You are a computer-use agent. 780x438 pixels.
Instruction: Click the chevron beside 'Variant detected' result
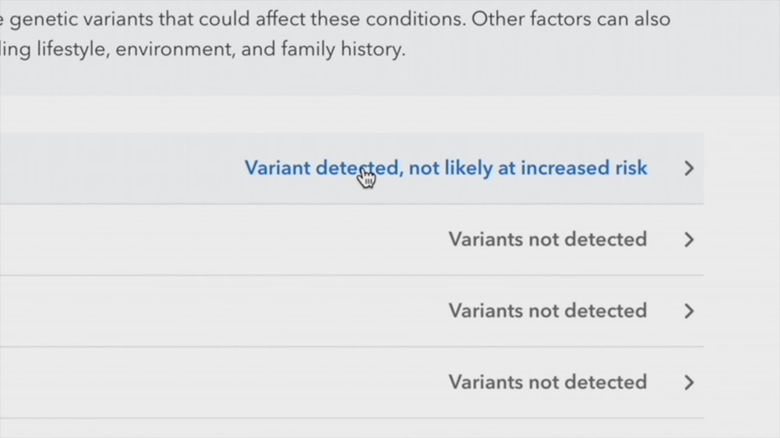689,168
